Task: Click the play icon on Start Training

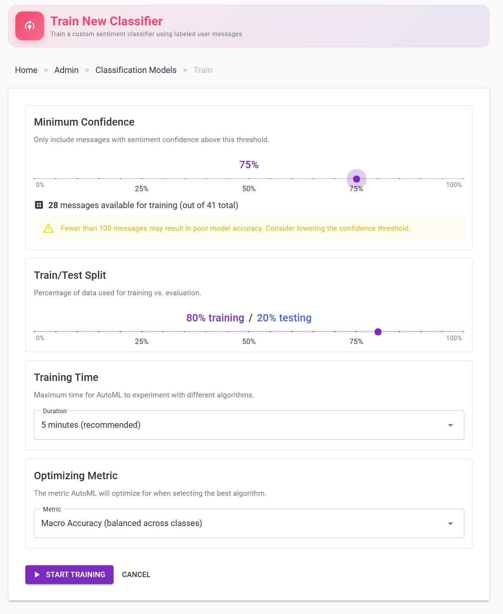Action: tap(37, 574)
